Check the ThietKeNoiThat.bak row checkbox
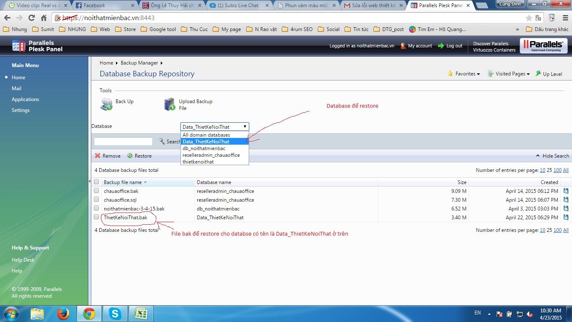Image resolution: width=572 pixels, height=322 pixels. point(96,217)
